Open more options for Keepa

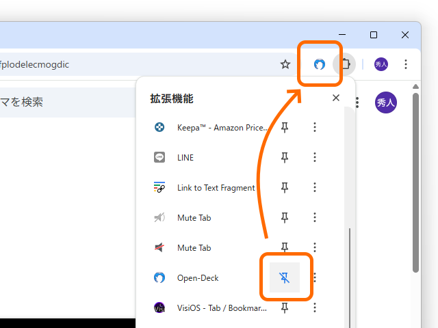[x=315, y=127]
